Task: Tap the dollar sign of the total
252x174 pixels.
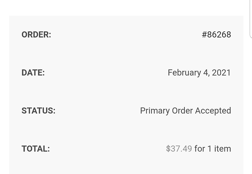Action: 168,148
